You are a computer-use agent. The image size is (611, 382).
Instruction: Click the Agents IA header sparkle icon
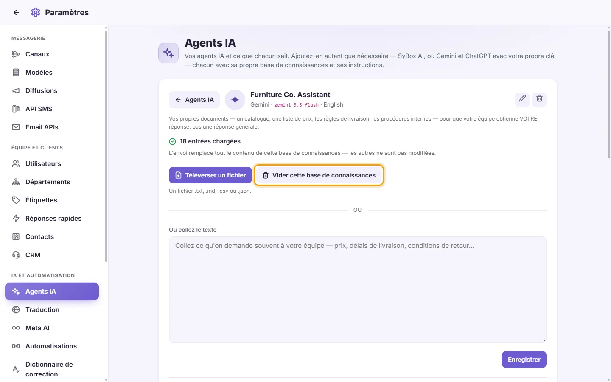pyautogui.click(x=168, y=53)
